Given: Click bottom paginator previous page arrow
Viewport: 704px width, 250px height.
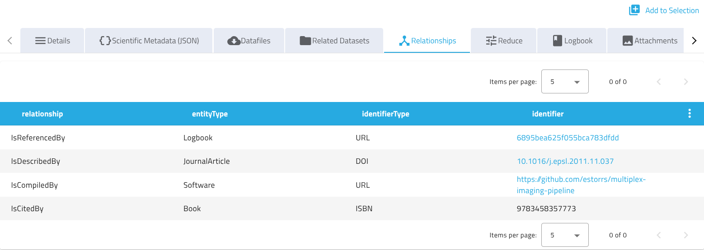Looking at the screenshot, I should 659,235.
